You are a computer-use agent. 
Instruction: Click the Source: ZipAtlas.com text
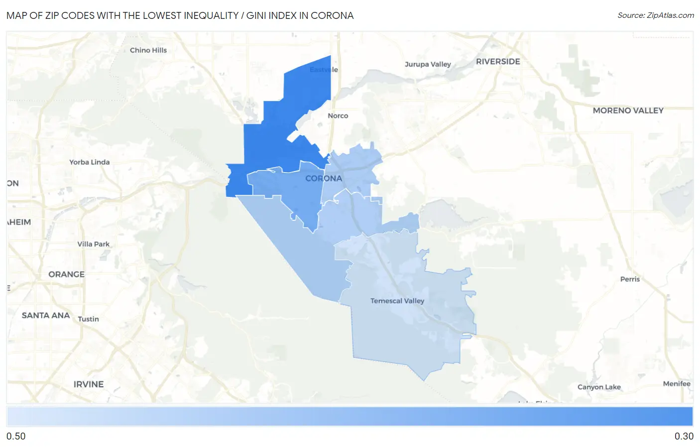click(x=656, y=15)
